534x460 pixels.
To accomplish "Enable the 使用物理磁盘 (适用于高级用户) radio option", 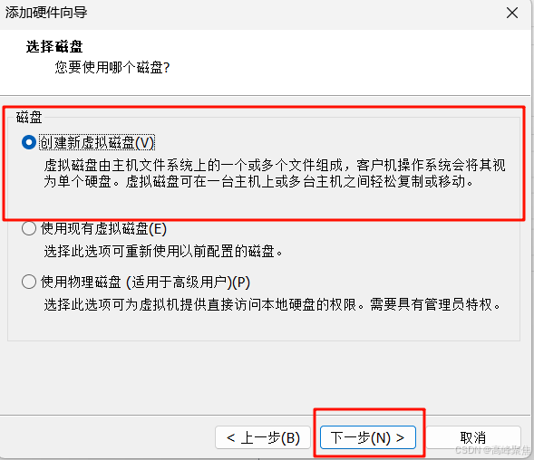I will tap(29, 282).
